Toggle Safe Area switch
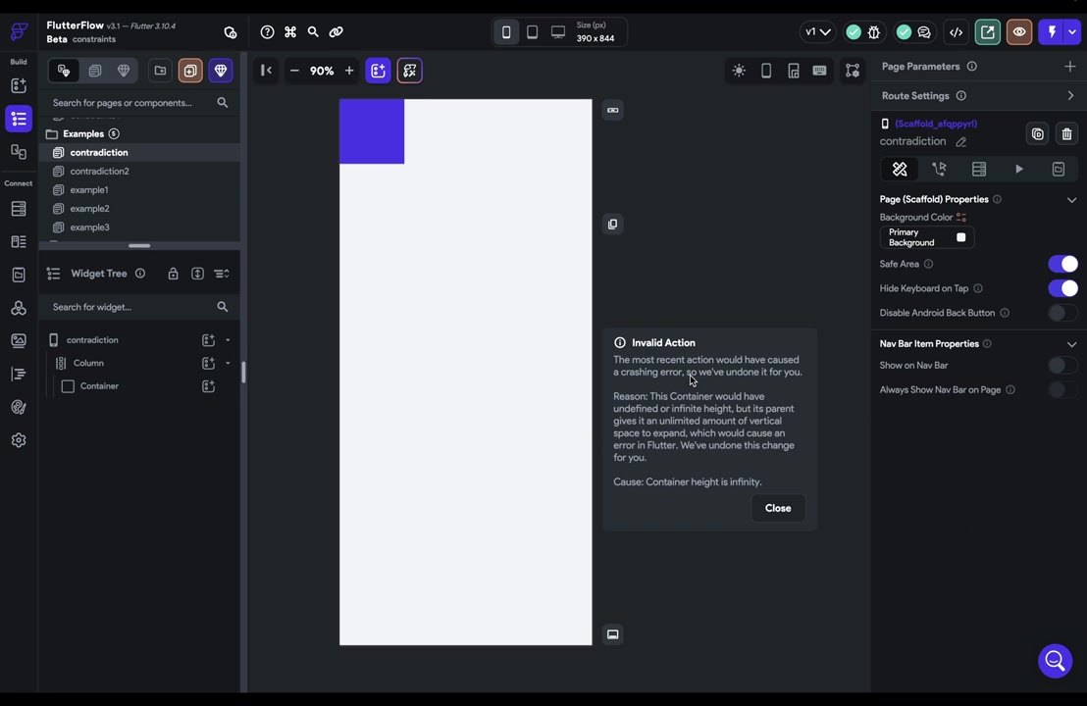 [x=1062, y=264]
